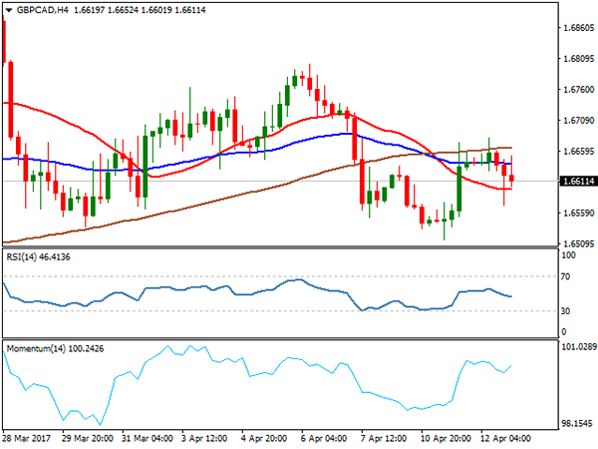Select the Momentum(14) 100.2426 label
The height and width of the screenshot is (449, 598).
(x=55, y=348)
